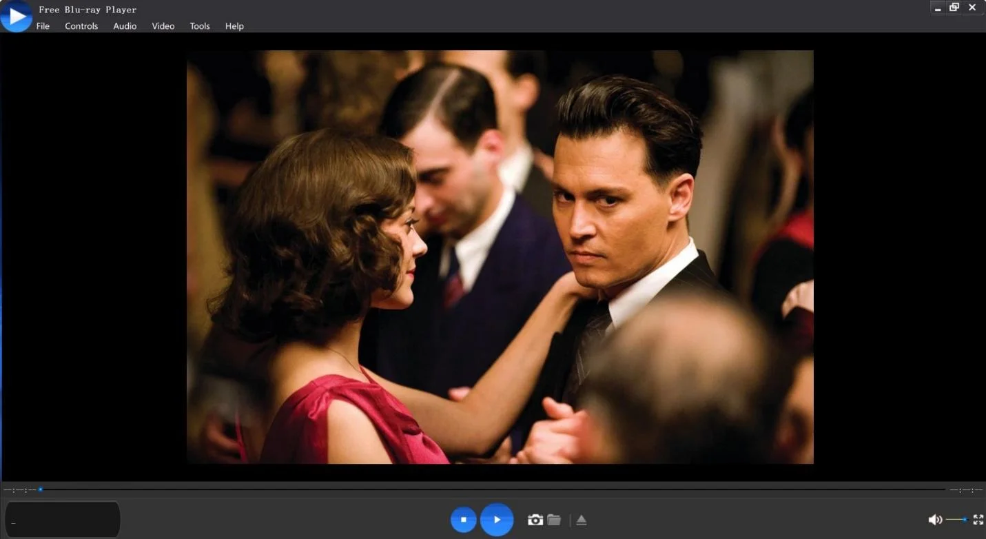Click the playback progress bar

[492, 489]
